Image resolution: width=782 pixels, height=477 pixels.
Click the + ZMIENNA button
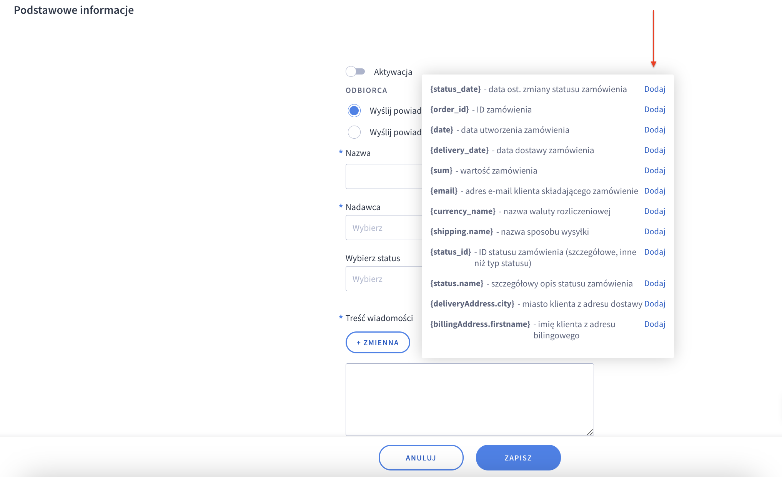378,343
